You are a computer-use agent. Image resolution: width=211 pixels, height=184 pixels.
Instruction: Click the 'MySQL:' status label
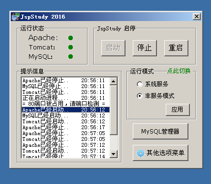coord(41,57)
